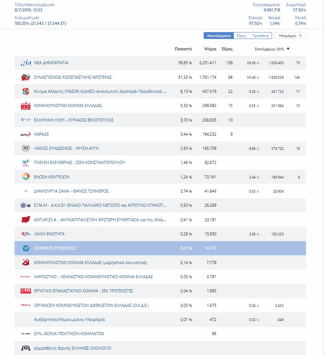
Task: Open ΛΑΪΚΟΣ ΣΥΝΔΕΣΜΟΣ - ΧΡΥΣΗ ΑΥΓΗ party name
Action: (x=66, y=148)
